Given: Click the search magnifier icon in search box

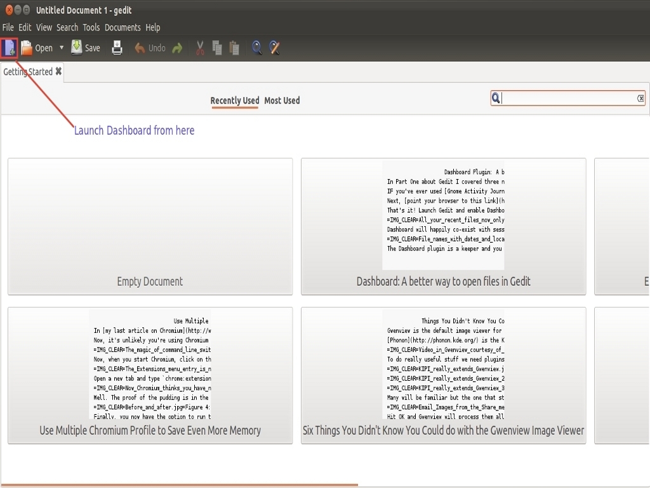Looking at the screenshot, I should click(496, 98).
